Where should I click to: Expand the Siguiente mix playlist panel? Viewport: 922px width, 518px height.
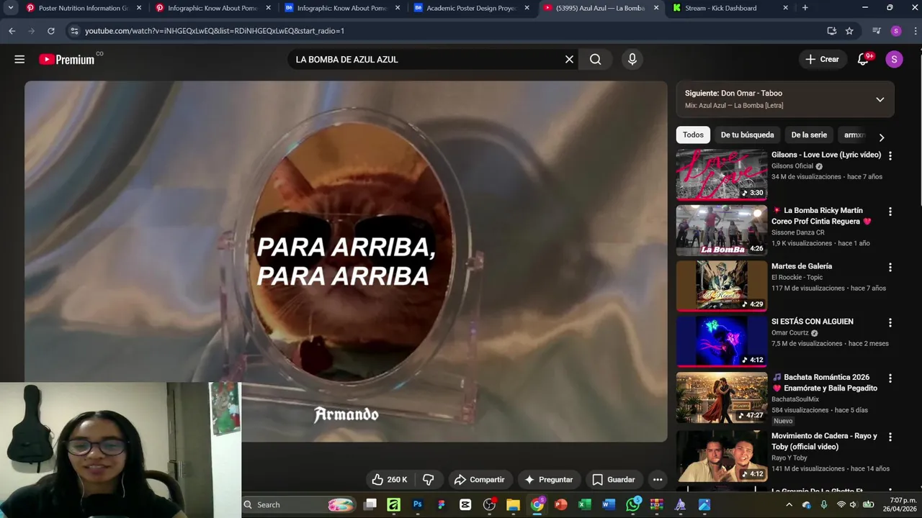tap(880, 99)
